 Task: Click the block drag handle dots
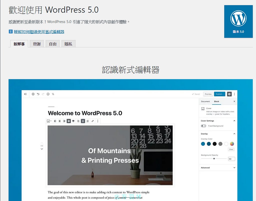point(42,146)
